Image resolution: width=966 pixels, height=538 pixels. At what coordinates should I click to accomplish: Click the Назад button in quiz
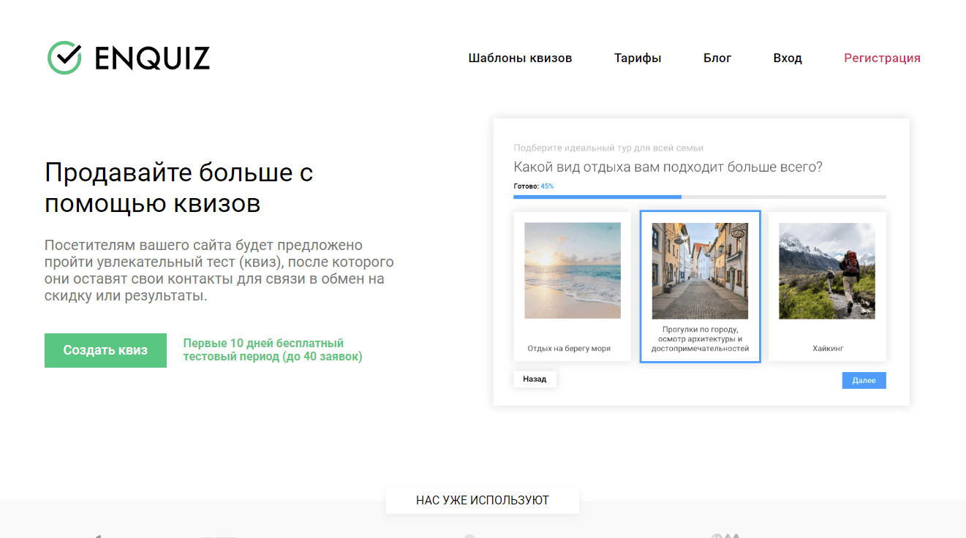tap(535, 379)
